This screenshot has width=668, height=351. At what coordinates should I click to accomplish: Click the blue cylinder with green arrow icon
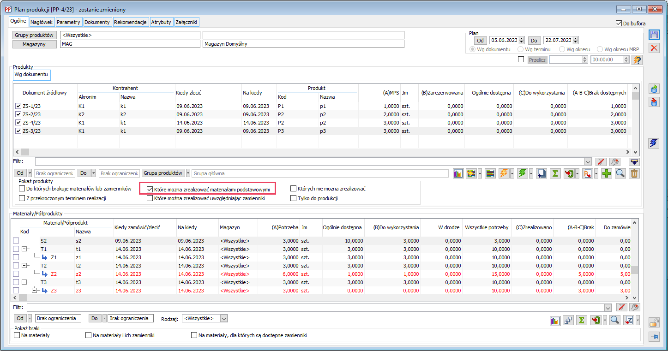tap(654, 89)
